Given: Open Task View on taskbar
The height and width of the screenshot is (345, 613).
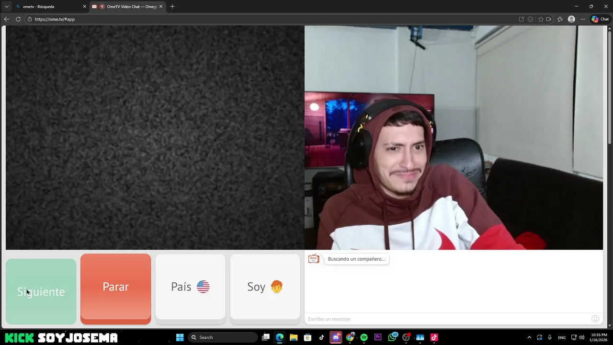Looking at the screenshot, I should tap(266, 337).
